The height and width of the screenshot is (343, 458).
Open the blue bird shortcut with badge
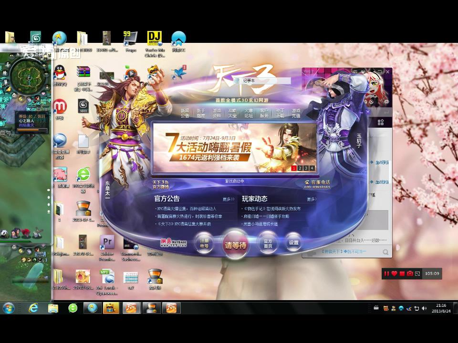[179, 73]
